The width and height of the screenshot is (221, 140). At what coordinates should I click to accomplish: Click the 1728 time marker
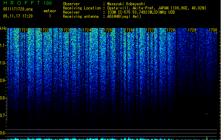(x=171, y=30)
